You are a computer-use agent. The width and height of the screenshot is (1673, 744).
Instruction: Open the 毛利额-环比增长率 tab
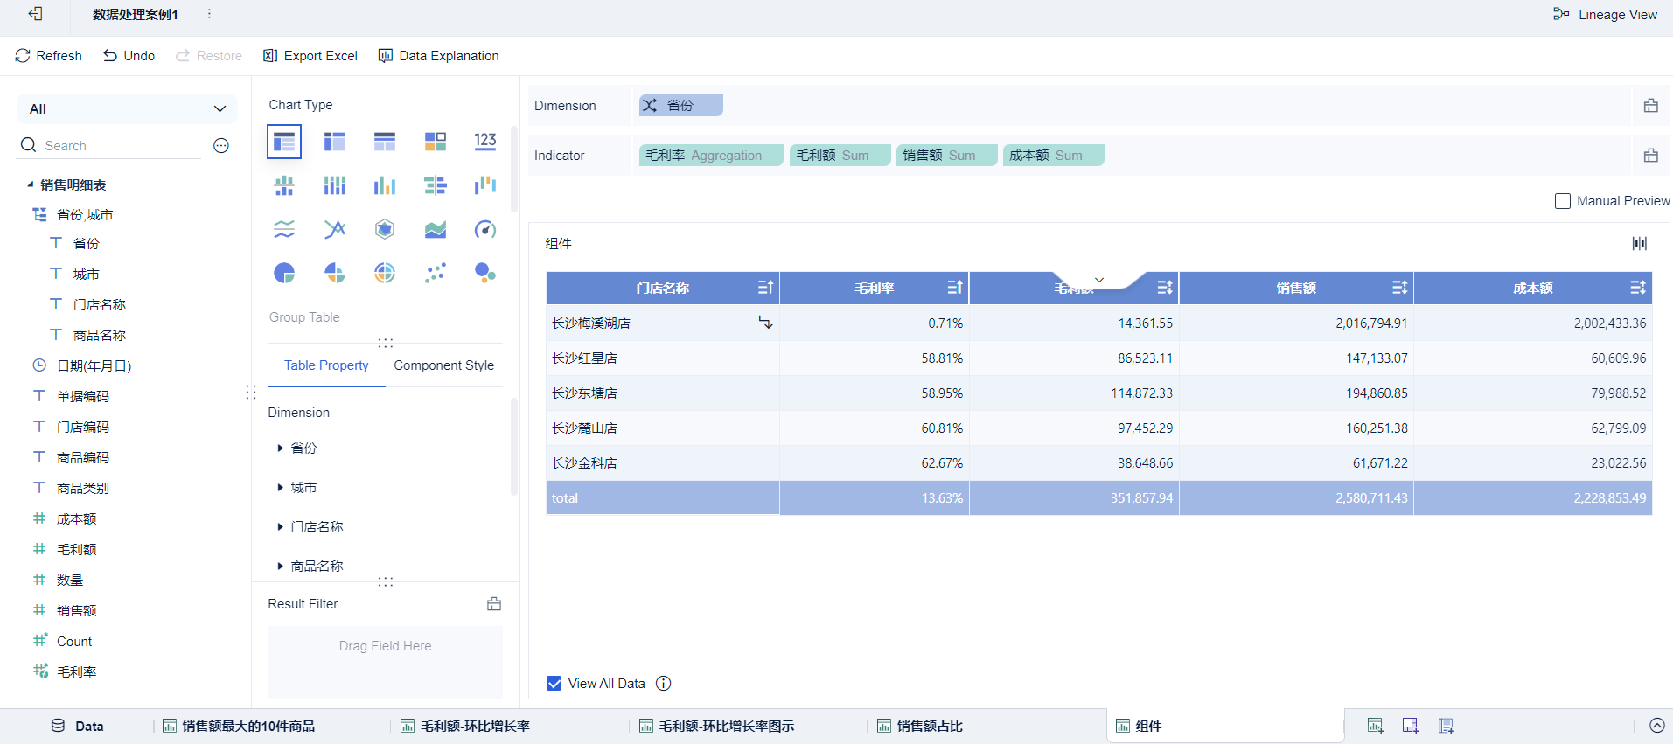coord(465,726)
